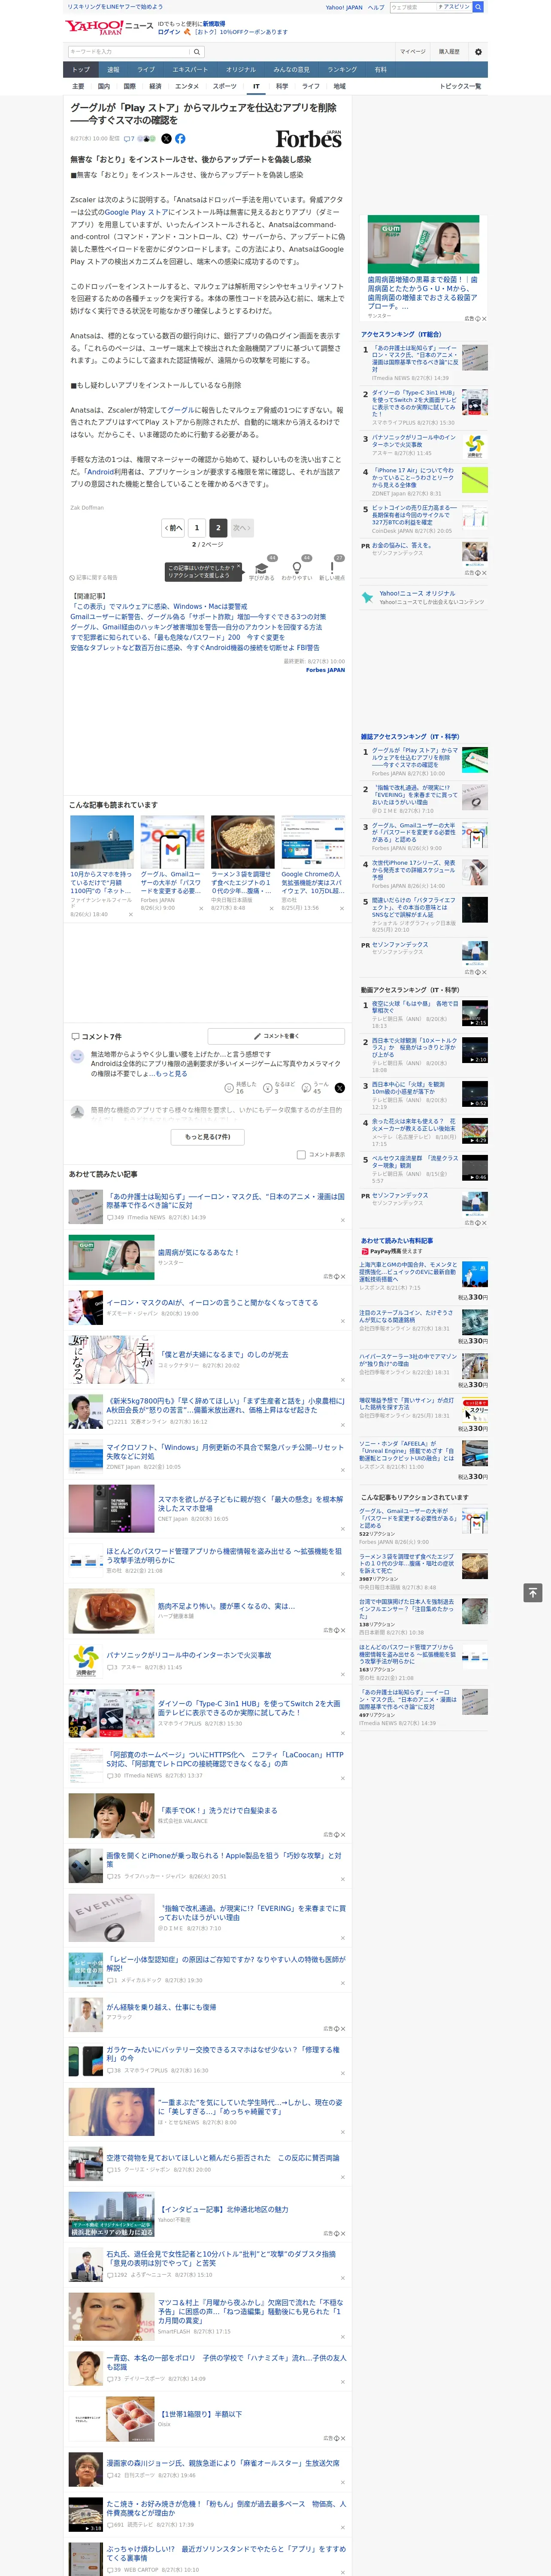Share article on Facebook icon
Viewport: 551px width, 2576px height.
(180, 139)
